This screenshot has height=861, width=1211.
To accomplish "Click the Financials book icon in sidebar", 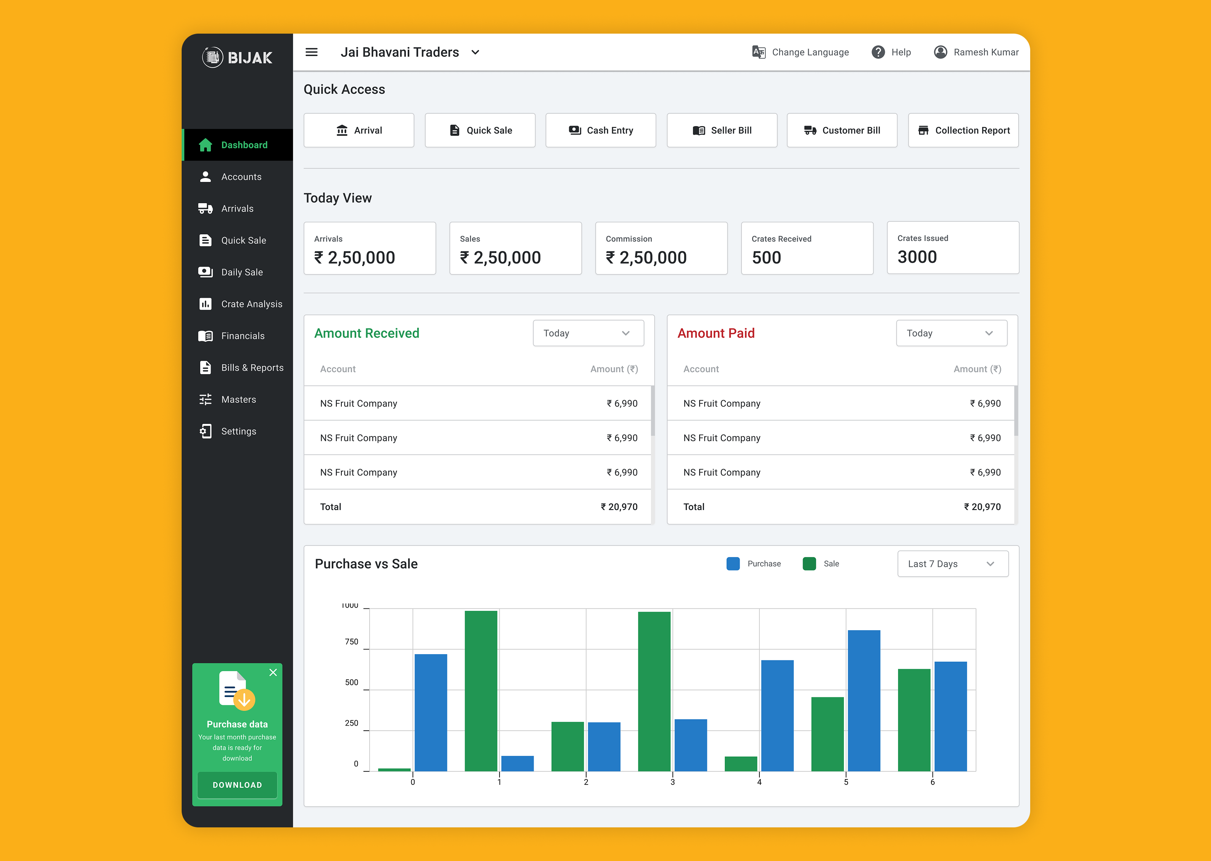I will coord(205,335).
